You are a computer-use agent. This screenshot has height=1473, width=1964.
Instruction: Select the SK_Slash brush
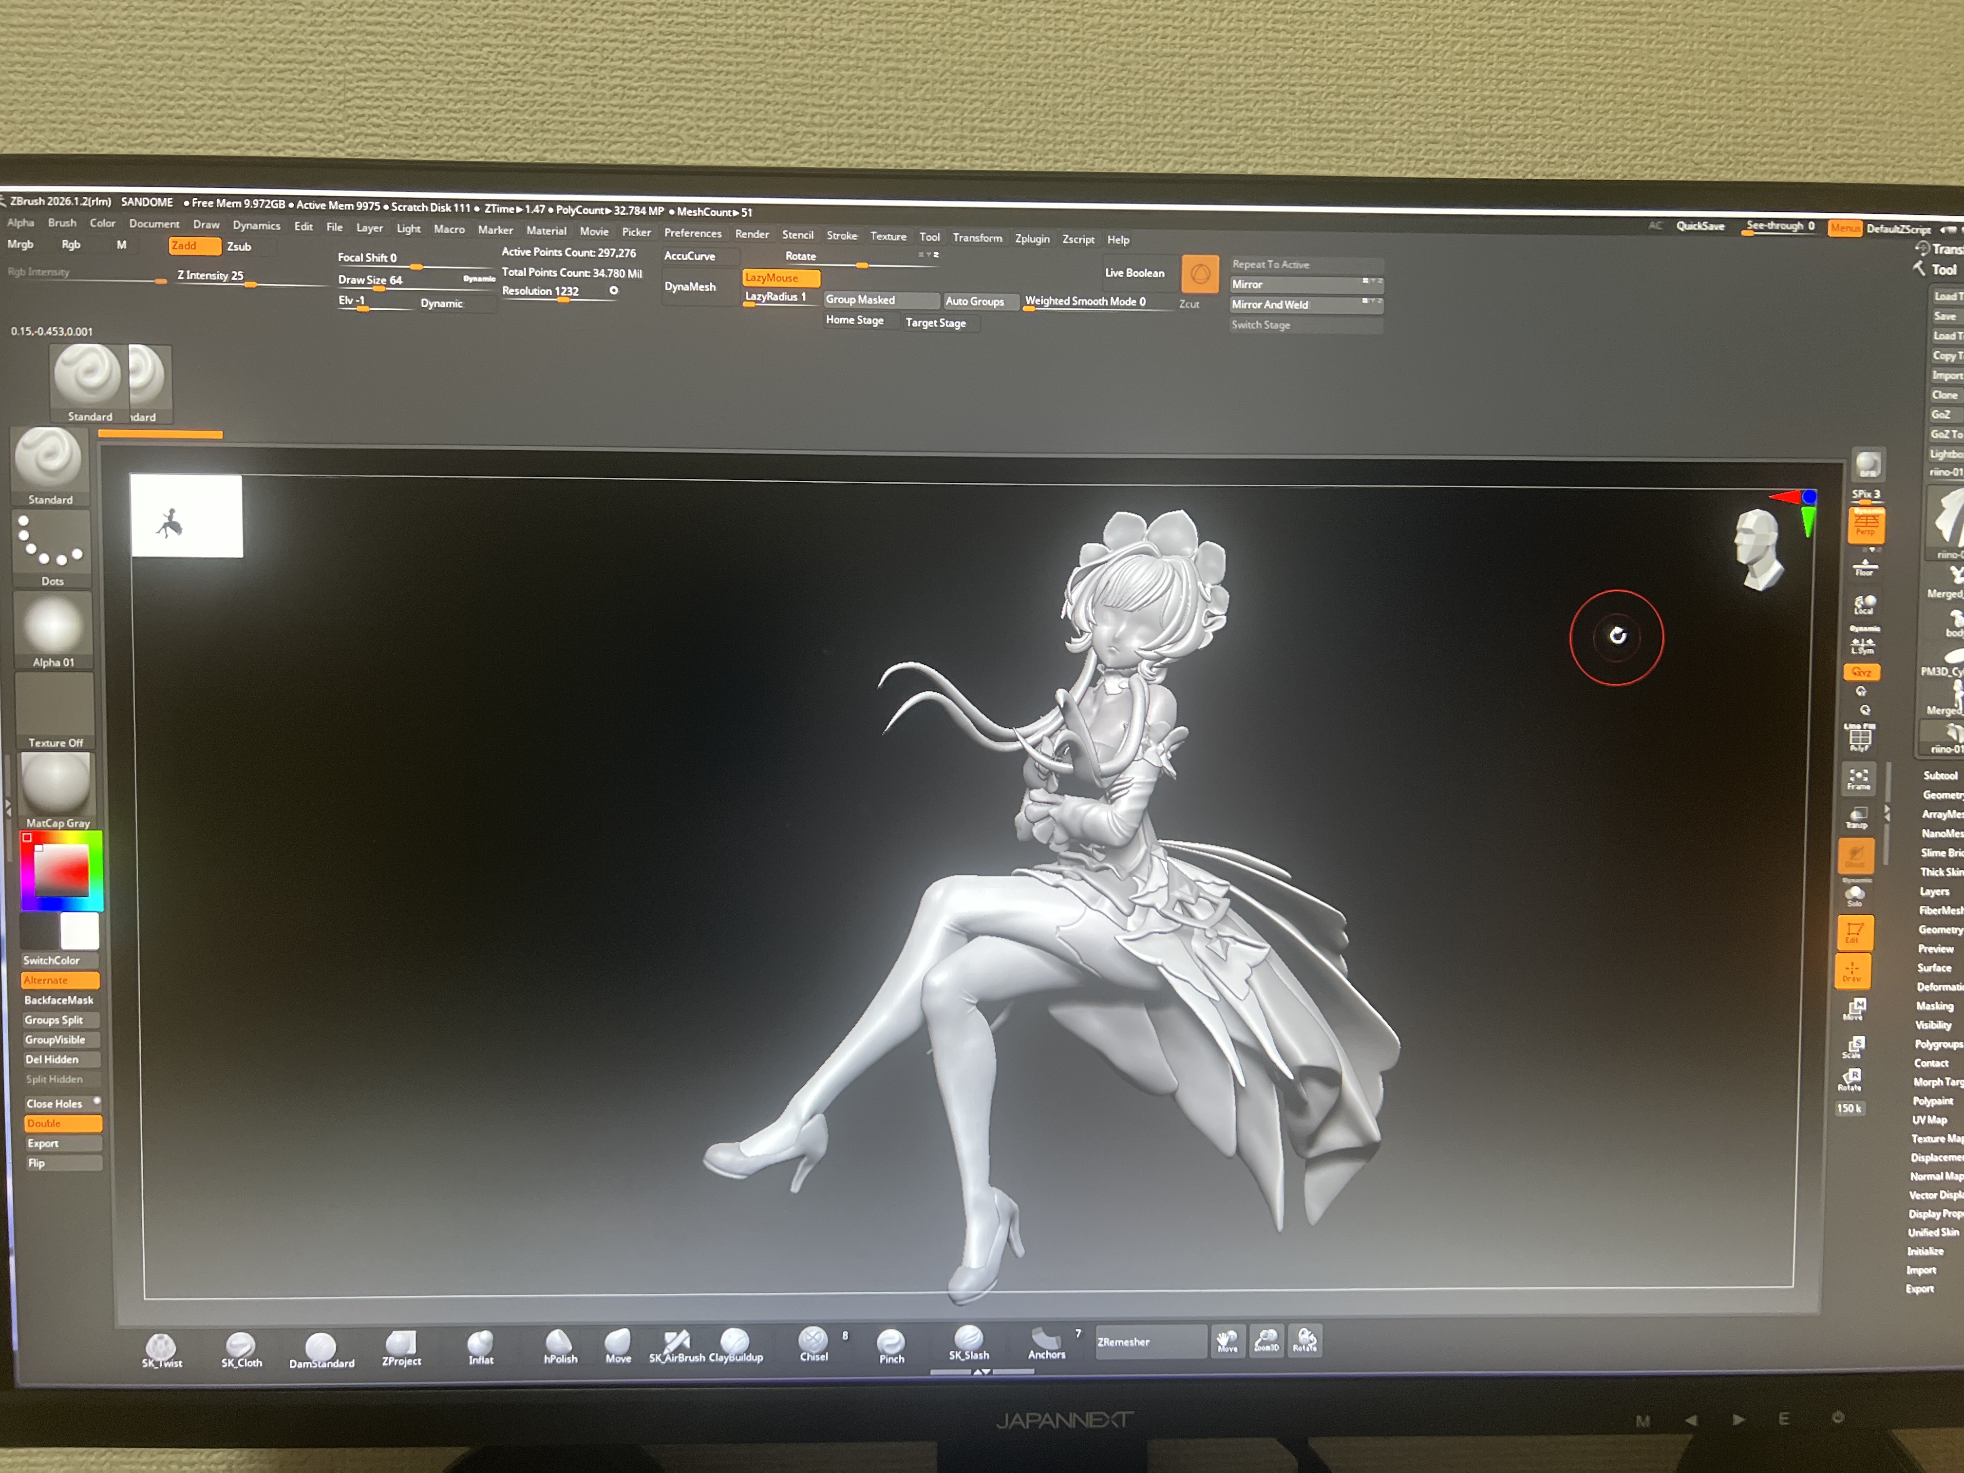tap(969, 1342)
